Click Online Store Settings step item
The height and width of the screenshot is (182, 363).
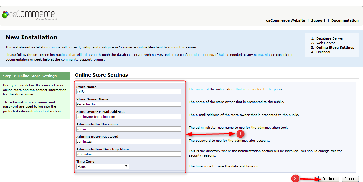335,48
